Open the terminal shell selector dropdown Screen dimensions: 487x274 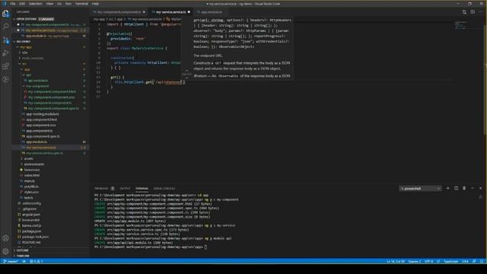[420, 188]
